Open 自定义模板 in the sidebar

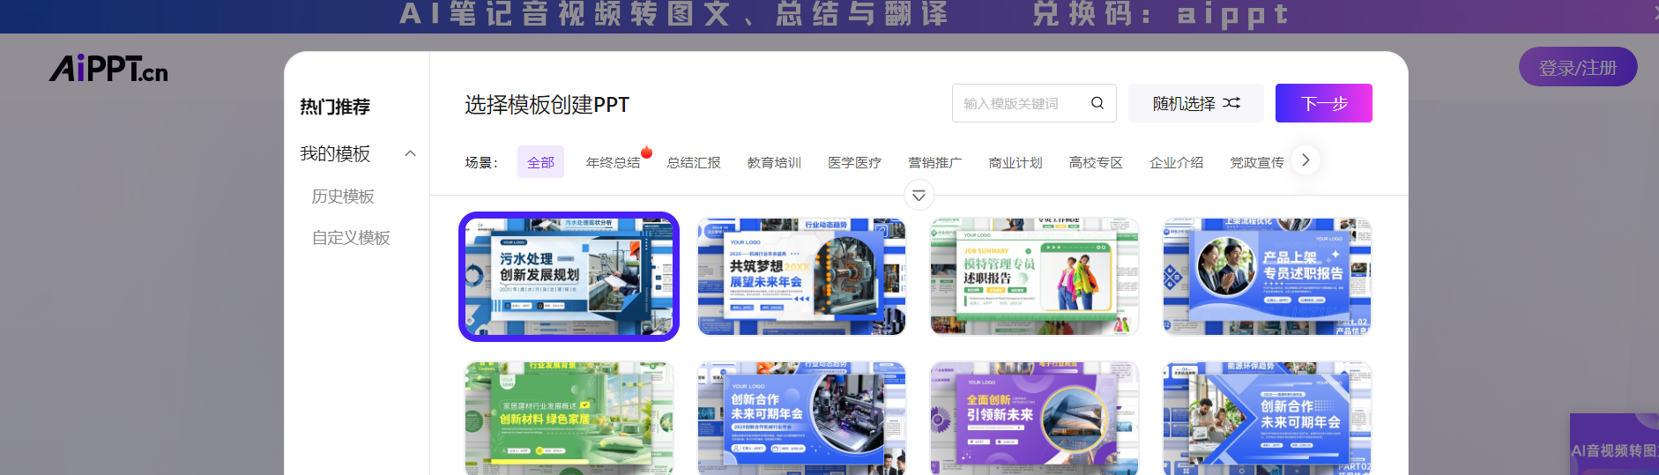click(351, 237)
